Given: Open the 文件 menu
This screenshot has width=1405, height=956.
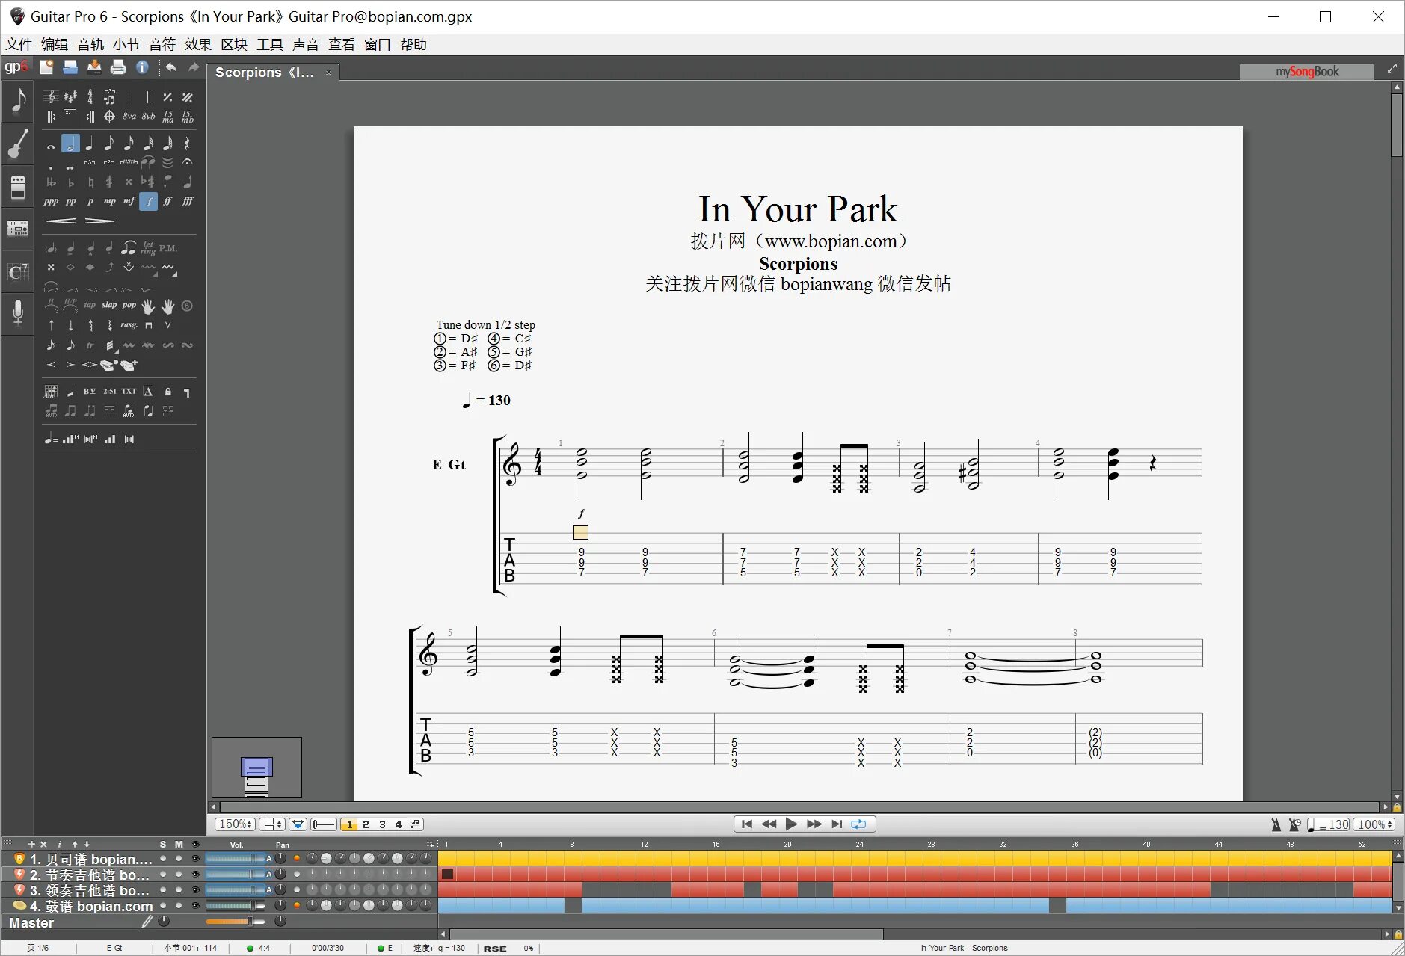Looking at the screenshot, I should pos(19,45).
